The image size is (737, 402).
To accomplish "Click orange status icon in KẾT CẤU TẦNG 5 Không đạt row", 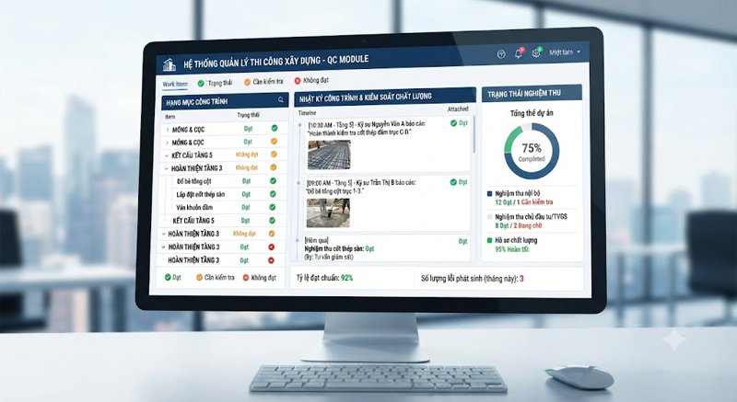I will tap(274, 154).
